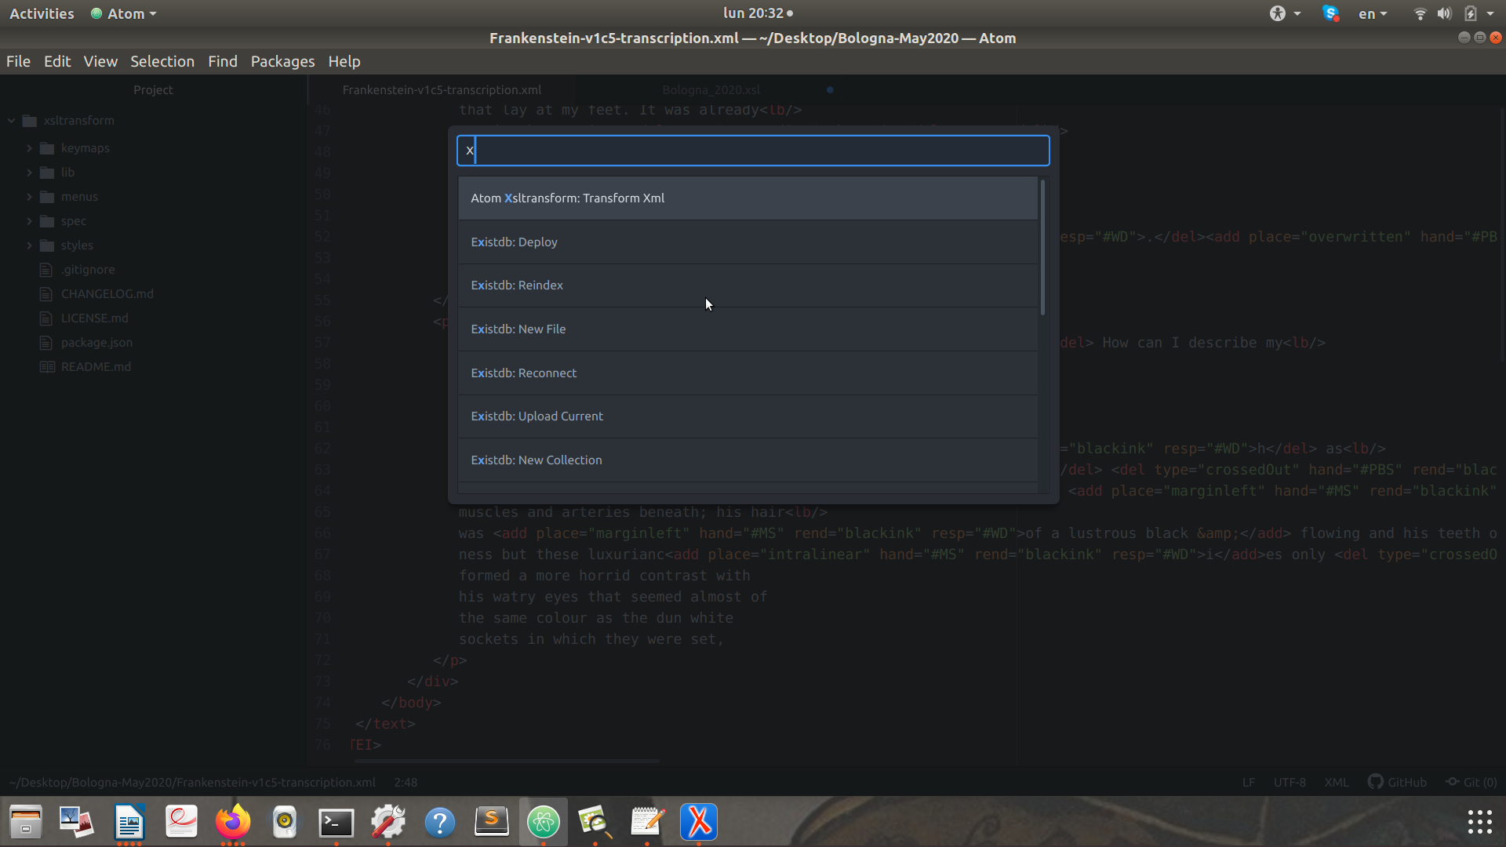The width and height of the screenshot is (1506, 847).
Task: Click the Wi-Fi status icon
Action: click(x=1420, y=13)
